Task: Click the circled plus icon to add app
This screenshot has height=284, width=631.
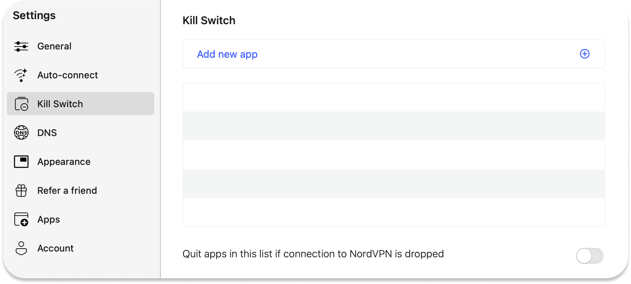Action: click(584, 54)
